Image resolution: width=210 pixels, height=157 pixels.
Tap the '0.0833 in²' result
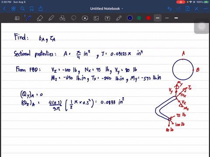[x=112, y=102]
